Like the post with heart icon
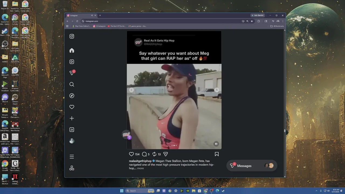 tap(131, 154)
